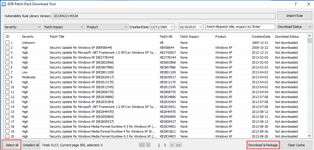Go to the next page arrow
The image size is (314, 150).
(172, 145)
